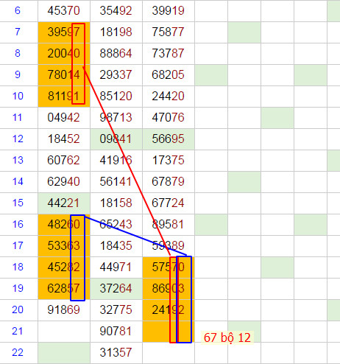Select row number 6 label
This screenshot has width=340, height=364.
(x=18, y=11)
